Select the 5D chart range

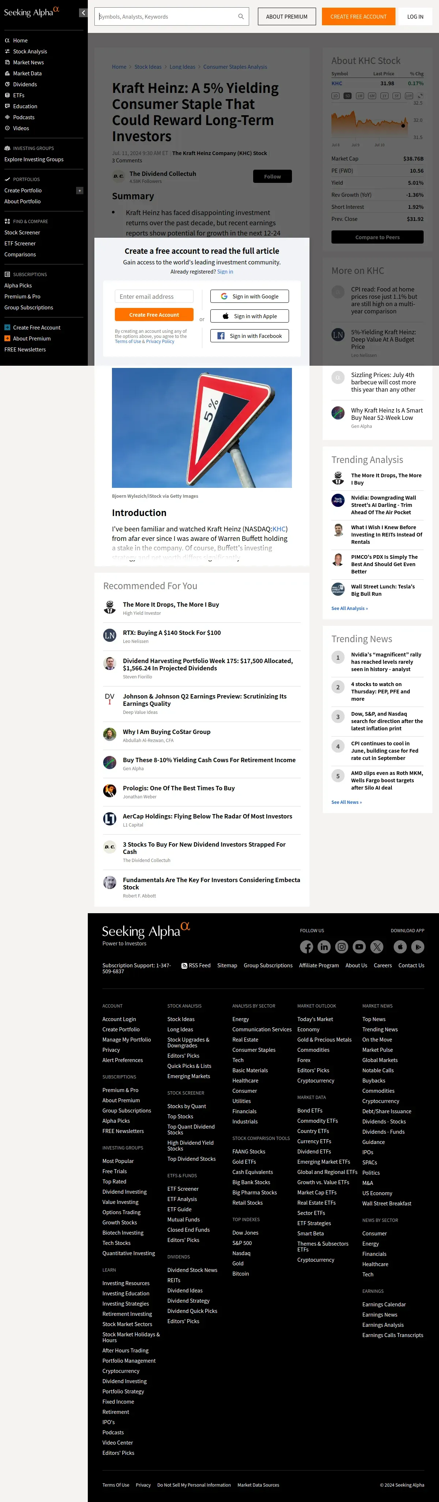pyautogui.click(x=348, y=95)
